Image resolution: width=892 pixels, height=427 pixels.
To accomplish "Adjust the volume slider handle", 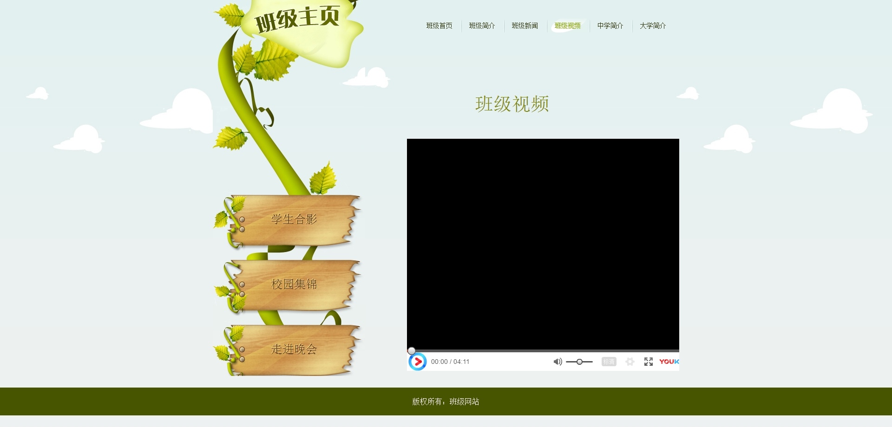I will coord(579,362).
